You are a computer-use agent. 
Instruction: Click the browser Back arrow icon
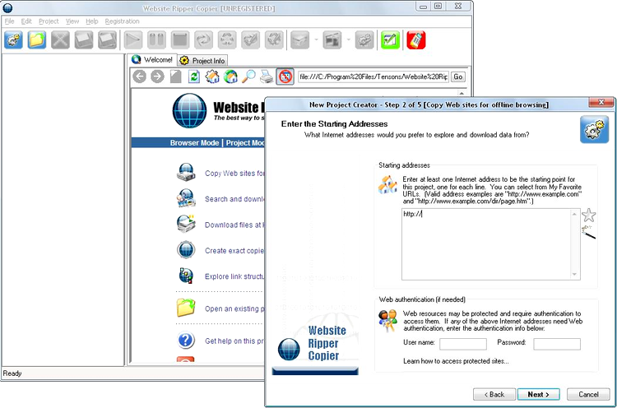tap(139, 76)
